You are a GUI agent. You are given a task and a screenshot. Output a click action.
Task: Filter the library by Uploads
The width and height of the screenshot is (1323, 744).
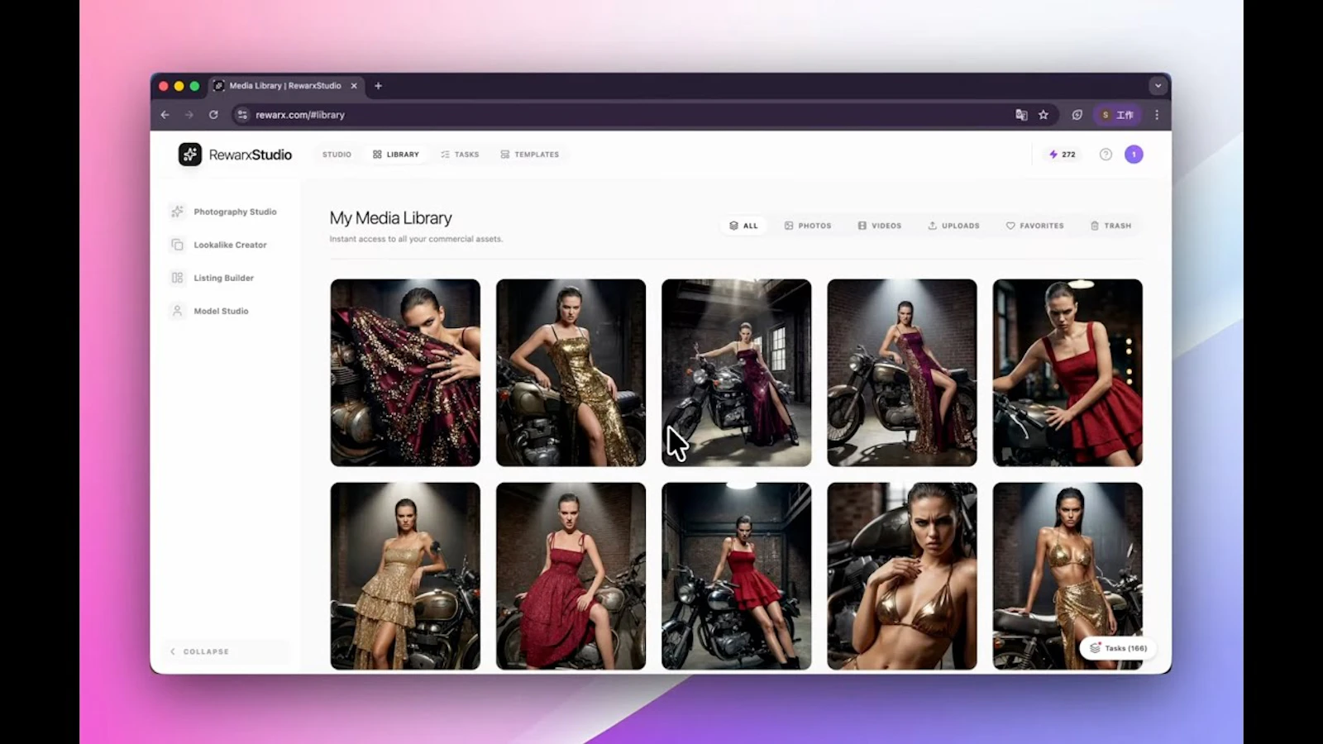[x=953, y=226]
